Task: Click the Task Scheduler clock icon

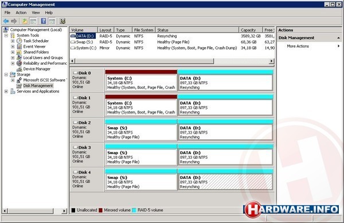Action: click(x=19, y=41)
